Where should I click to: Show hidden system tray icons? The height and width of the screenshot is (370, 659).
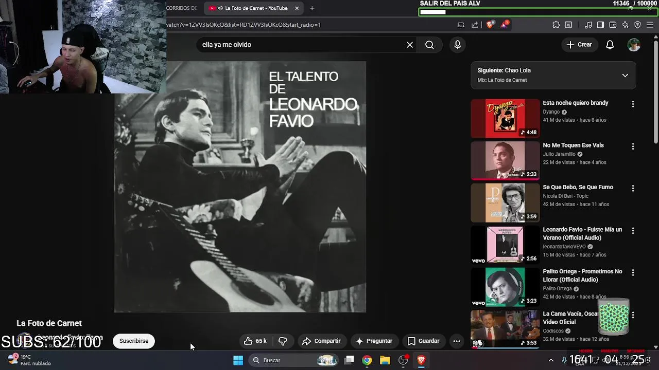(x=551, y=360)
